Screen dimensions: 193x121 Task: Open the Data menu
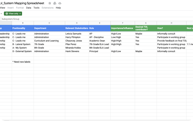point(29,8)
